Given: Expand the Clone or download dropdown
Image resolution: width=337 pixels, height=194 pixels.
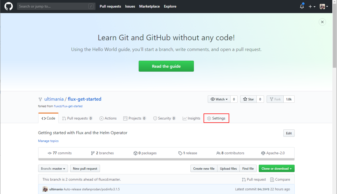Looking at the screenshot, I should (x=277, y=168).
